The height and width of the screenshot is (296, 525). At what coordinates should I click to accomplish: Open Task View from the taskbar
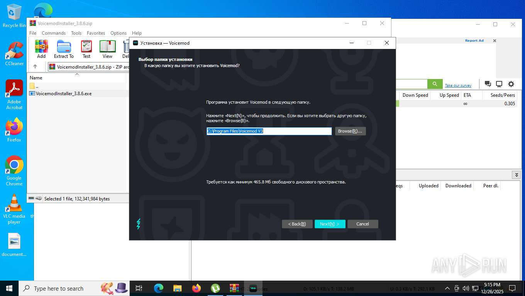[x=139, y=288]
